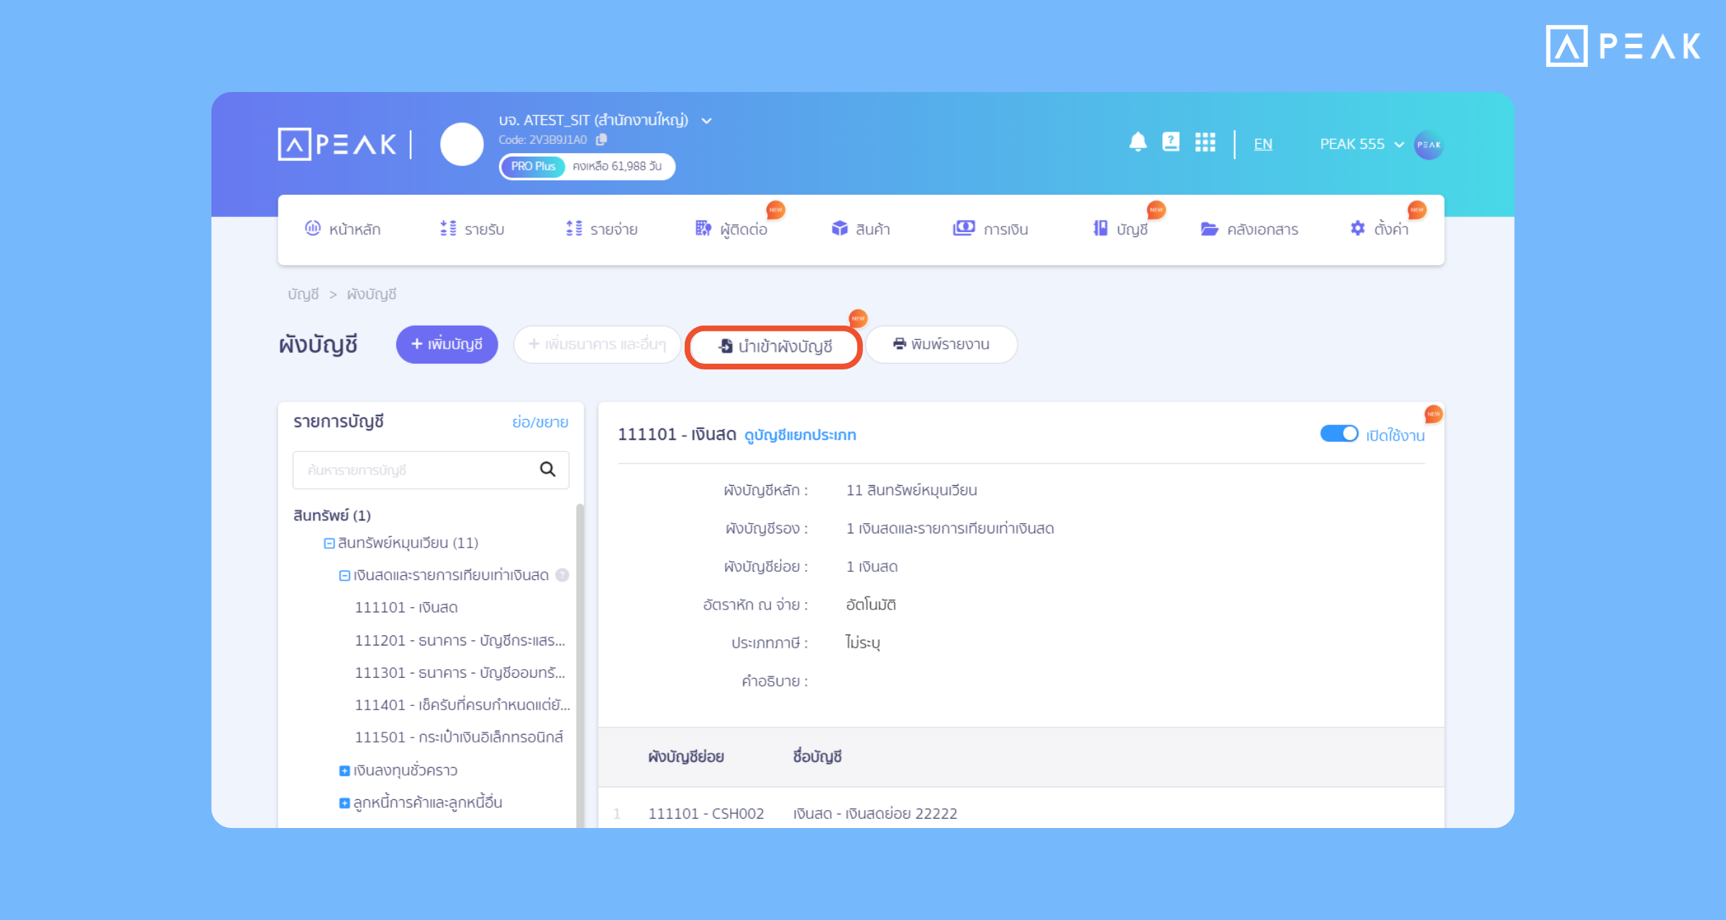Click the search magnifier in account list
1726x920 pixels.
pyautogui.click(x=547, y=469)
